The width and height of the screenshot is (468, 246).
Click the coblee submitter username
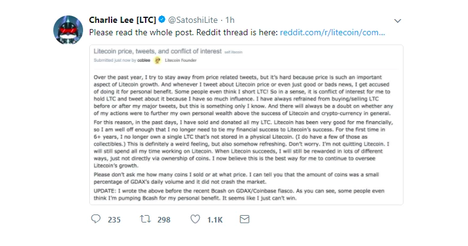144,61
